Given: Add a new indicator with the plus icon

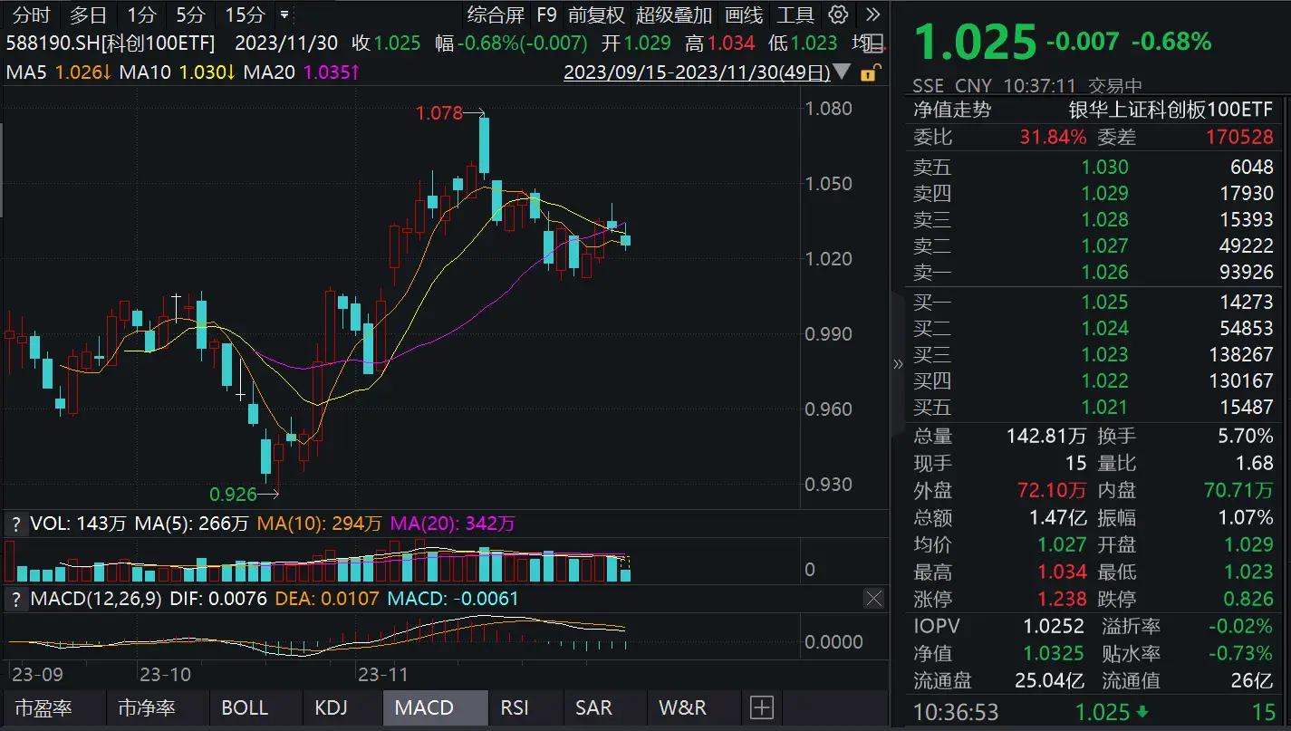Looking at the screenshot, I should (761, 707).
